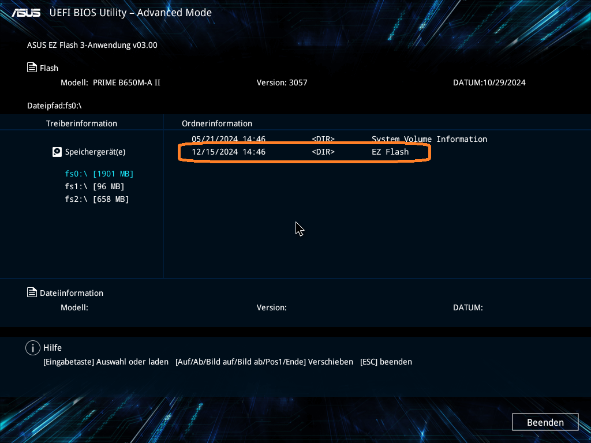Click the Speichergerät(e) label
The width and height of the screenshot is (591, 443).
click(x=95, y=152)
